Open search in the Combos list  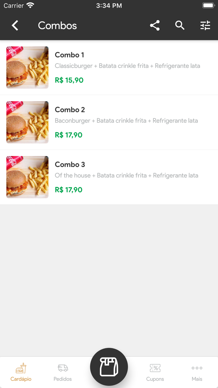(x=180, y=26)
